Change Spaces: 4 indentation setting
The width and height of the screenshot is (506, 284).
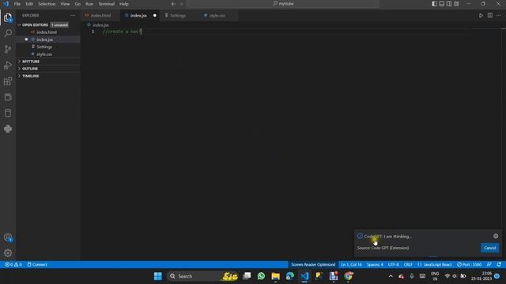(x=375, y=264)
